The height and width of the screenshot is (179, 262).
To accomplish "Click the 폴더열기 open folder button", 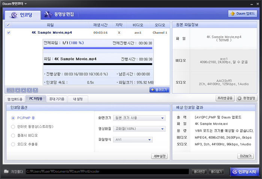I will 216,172.
